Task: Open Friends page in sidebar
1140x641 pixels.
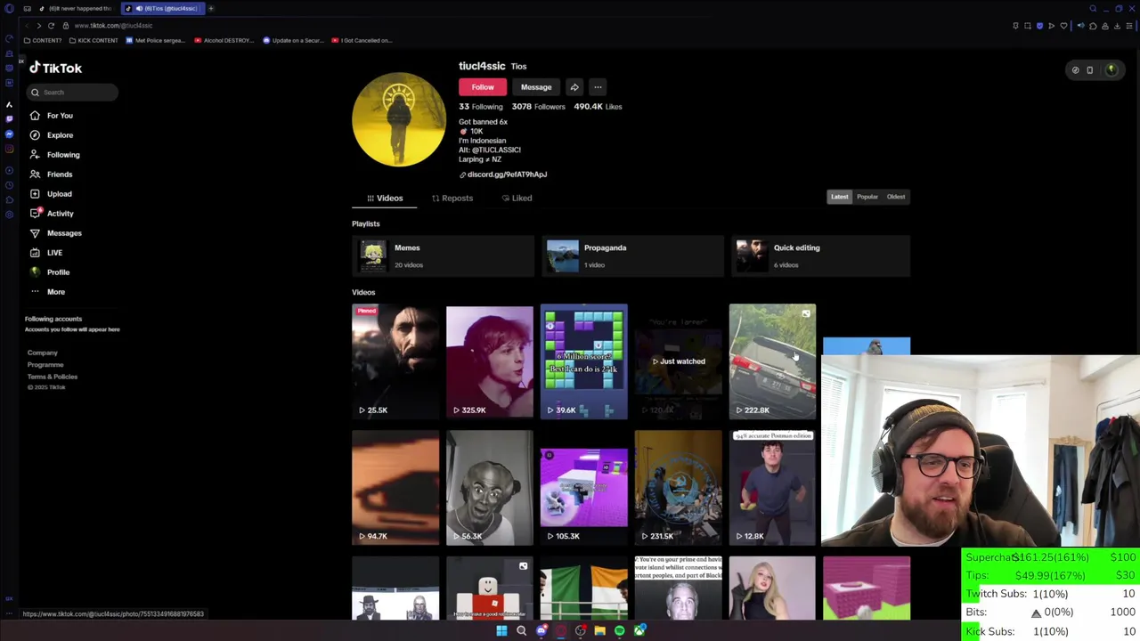Action: click(52, 174)
